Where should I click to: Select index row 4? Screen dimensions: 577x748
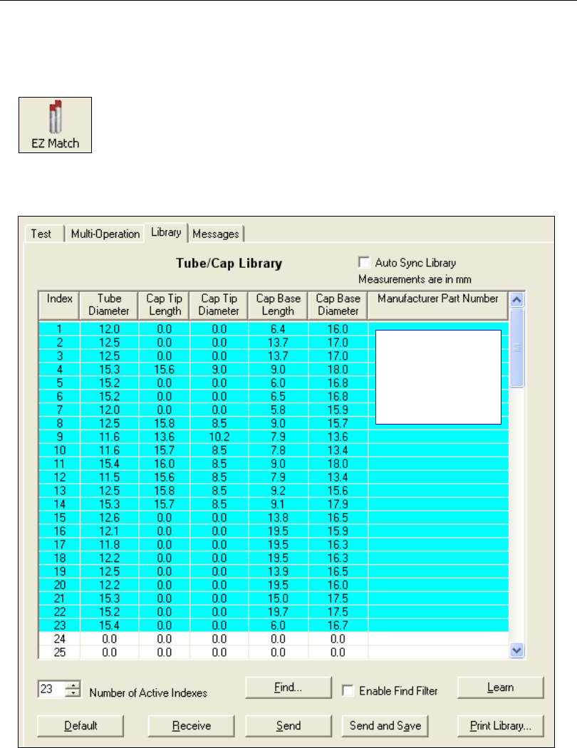pyautogui.click(x=274, y=370)
